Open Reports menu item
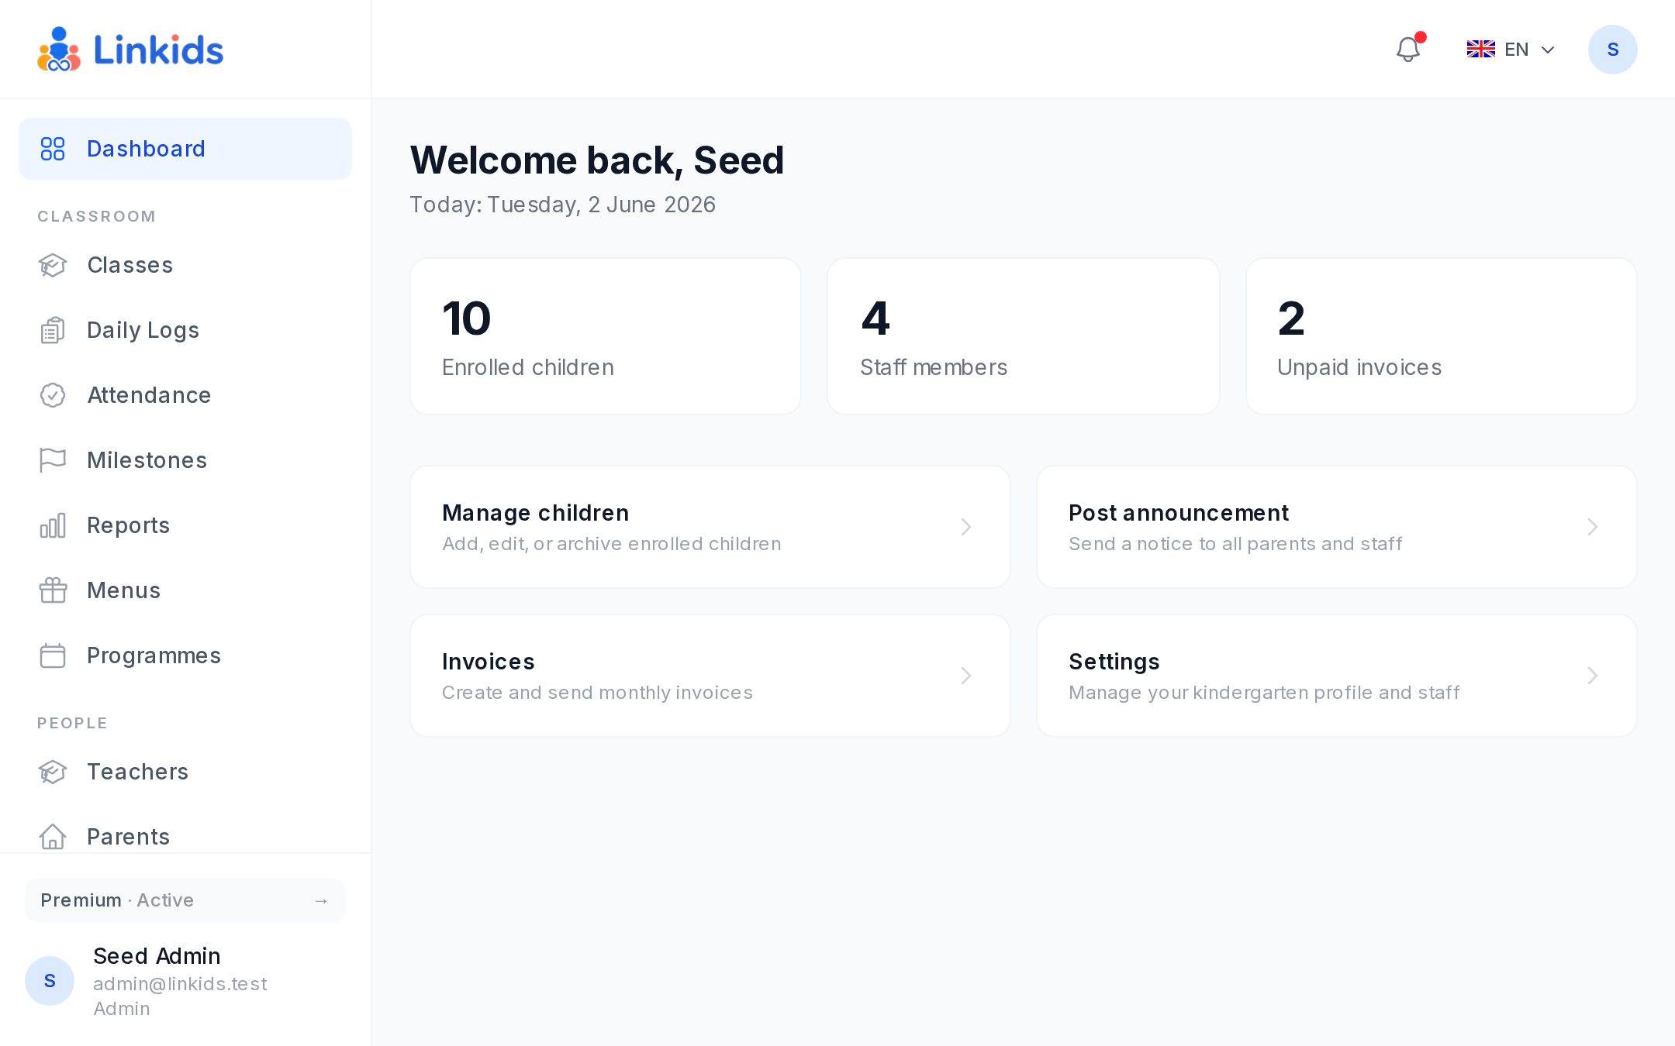 [185, 525]
